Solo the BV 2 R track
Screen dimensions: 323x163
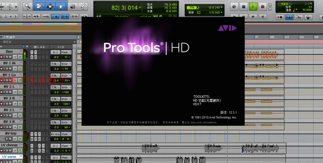coord(7,104)
